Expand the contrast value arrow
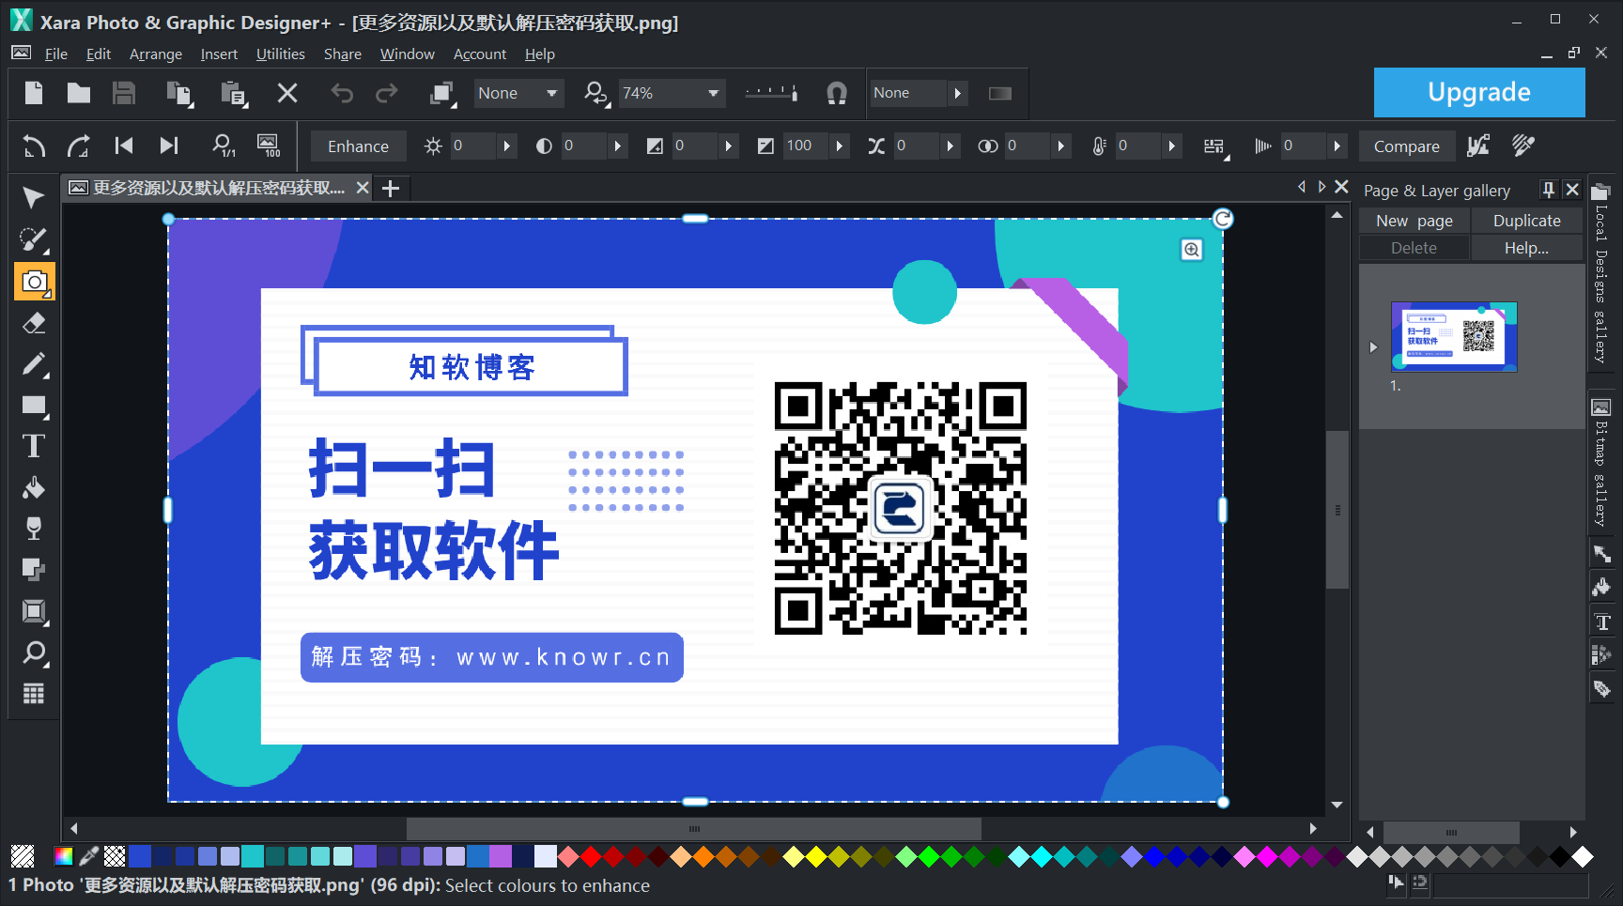 (618, 146)
